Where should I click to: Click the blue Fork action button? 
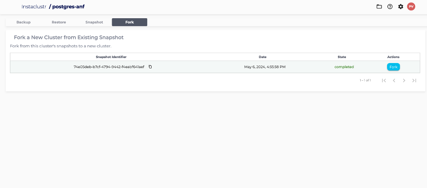pos(393,67)
